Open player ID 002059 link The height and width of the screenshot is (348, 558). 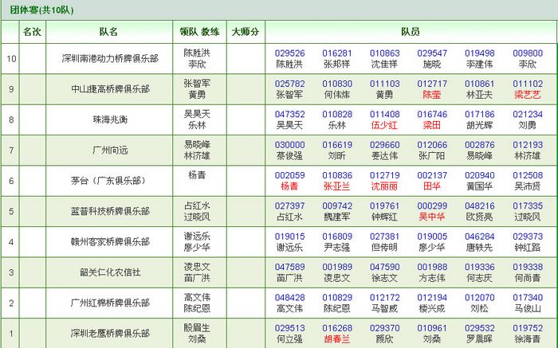pyautogui.click(x=289, y=176)
